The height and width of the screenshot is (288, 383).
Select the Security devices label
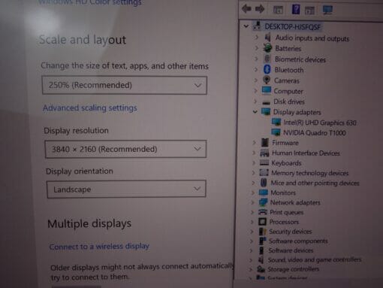[291, 232]
